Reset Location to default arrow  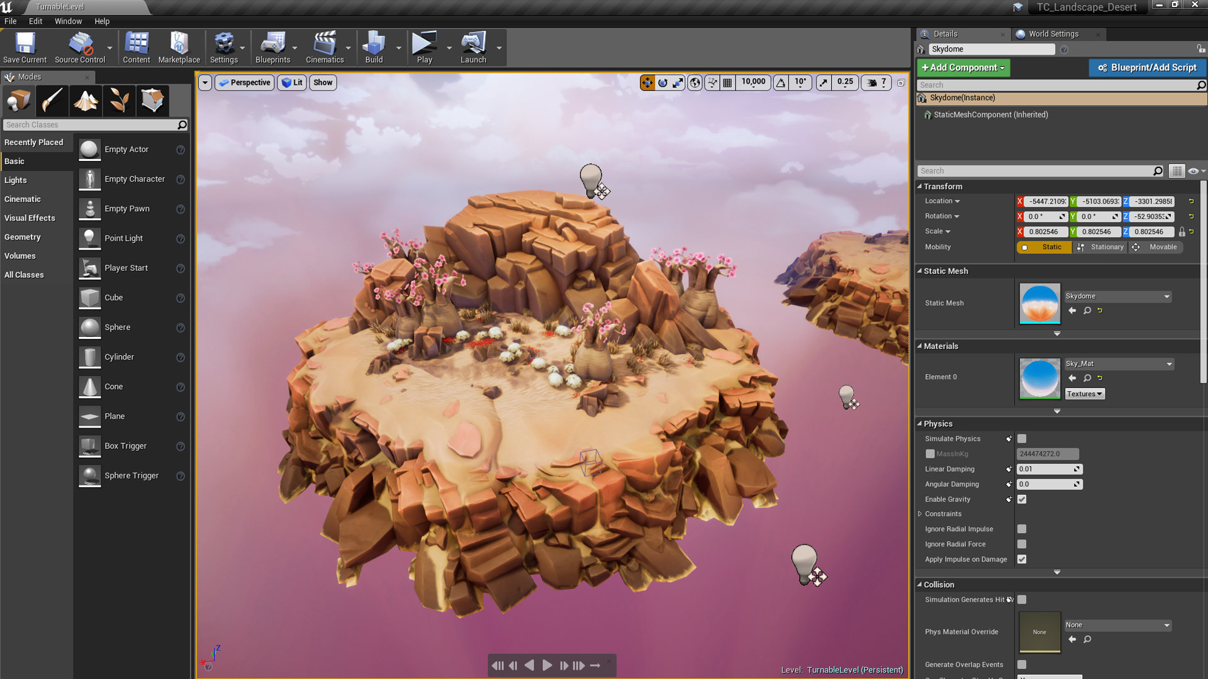coord(1191,201)
